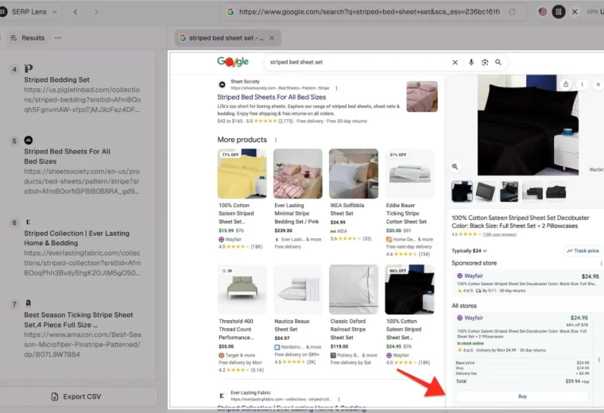604x413 pixels.
Task: Select the third product image thumbnail
Action: click(509, 191)
